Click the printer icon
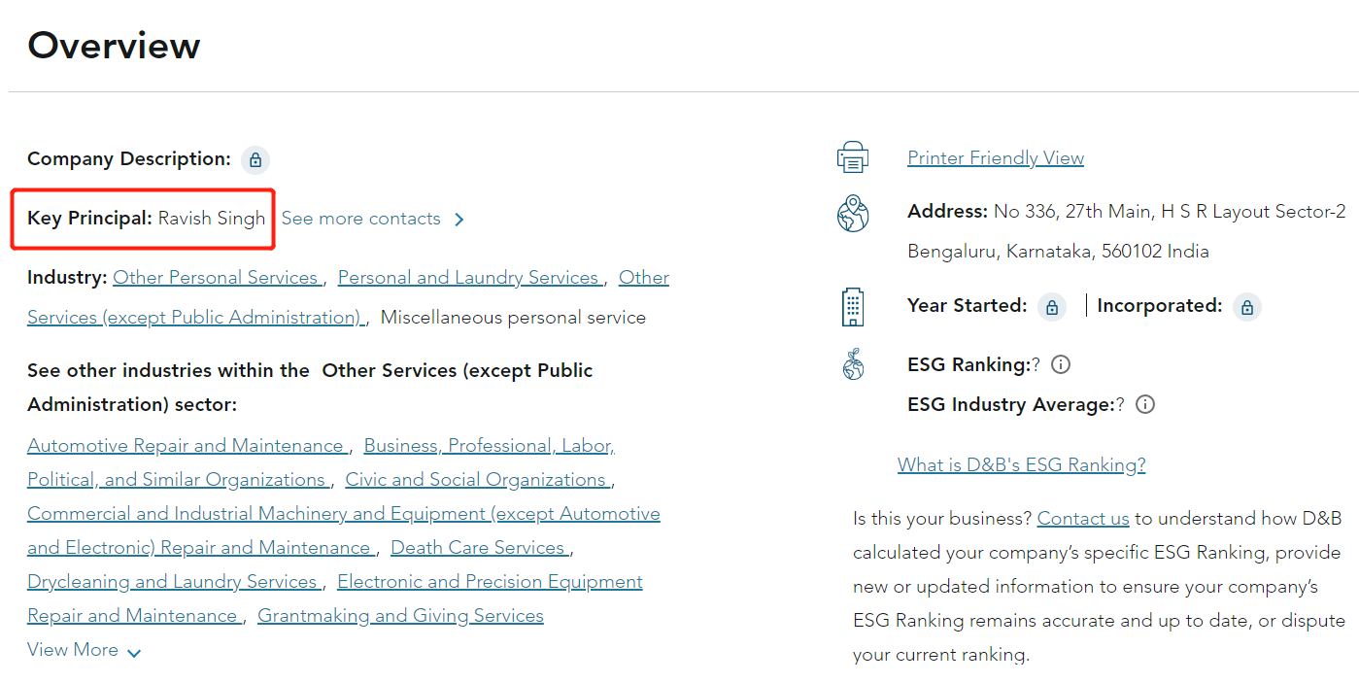This screenshot has height=683, width=1359. (852, 157)
